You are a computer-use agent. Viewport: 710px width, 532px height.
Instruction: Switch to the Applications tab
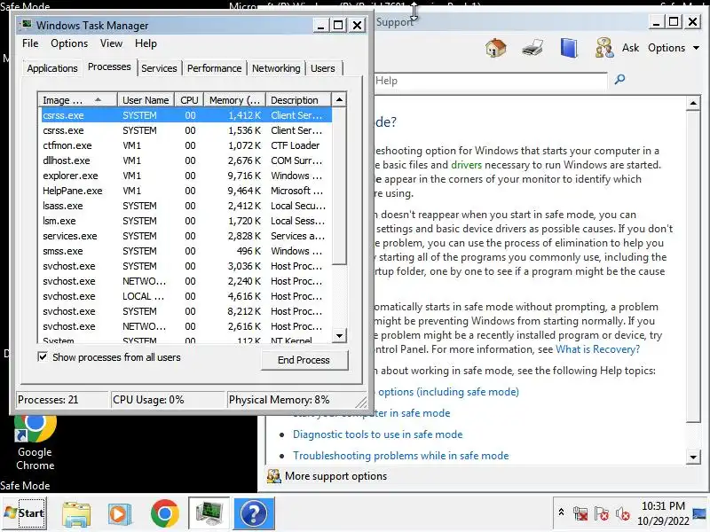click(52, 68)
